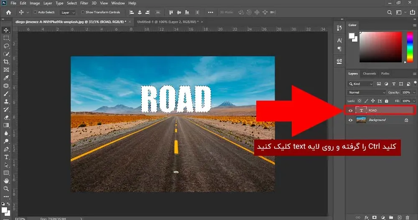Select the Crop tool
Image resolution: width=418 pixels, height=220 pixels.
tap(6, 62)
